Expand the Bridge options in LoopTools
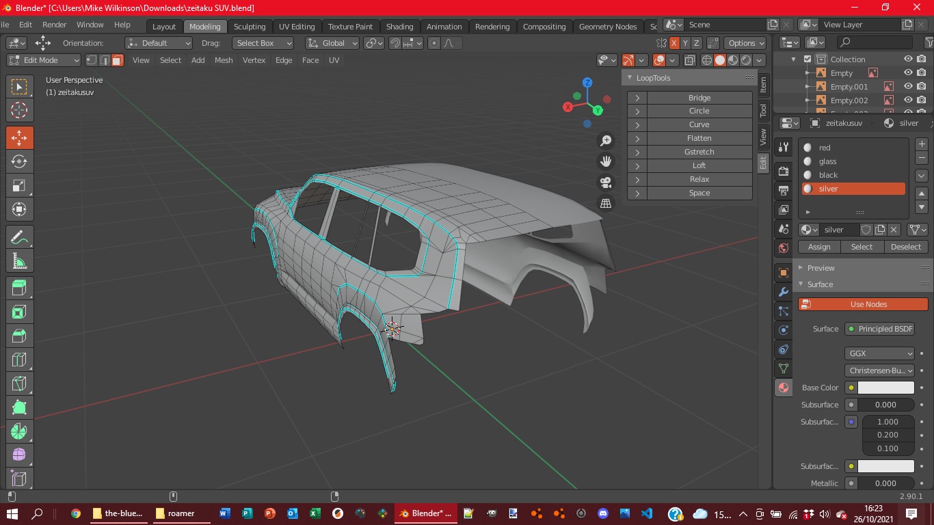The width and height of the screenshot is (934, 525). tap(637, 98)
